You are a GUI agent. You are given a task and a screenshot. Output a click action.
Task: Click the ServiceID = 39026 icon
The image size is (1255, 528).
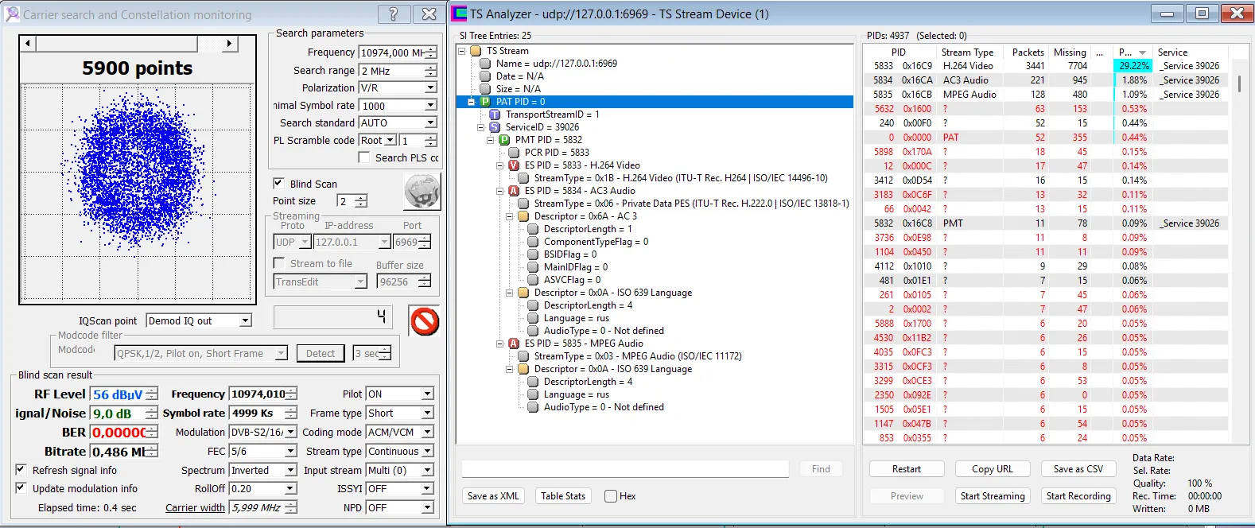pos(495,127)
